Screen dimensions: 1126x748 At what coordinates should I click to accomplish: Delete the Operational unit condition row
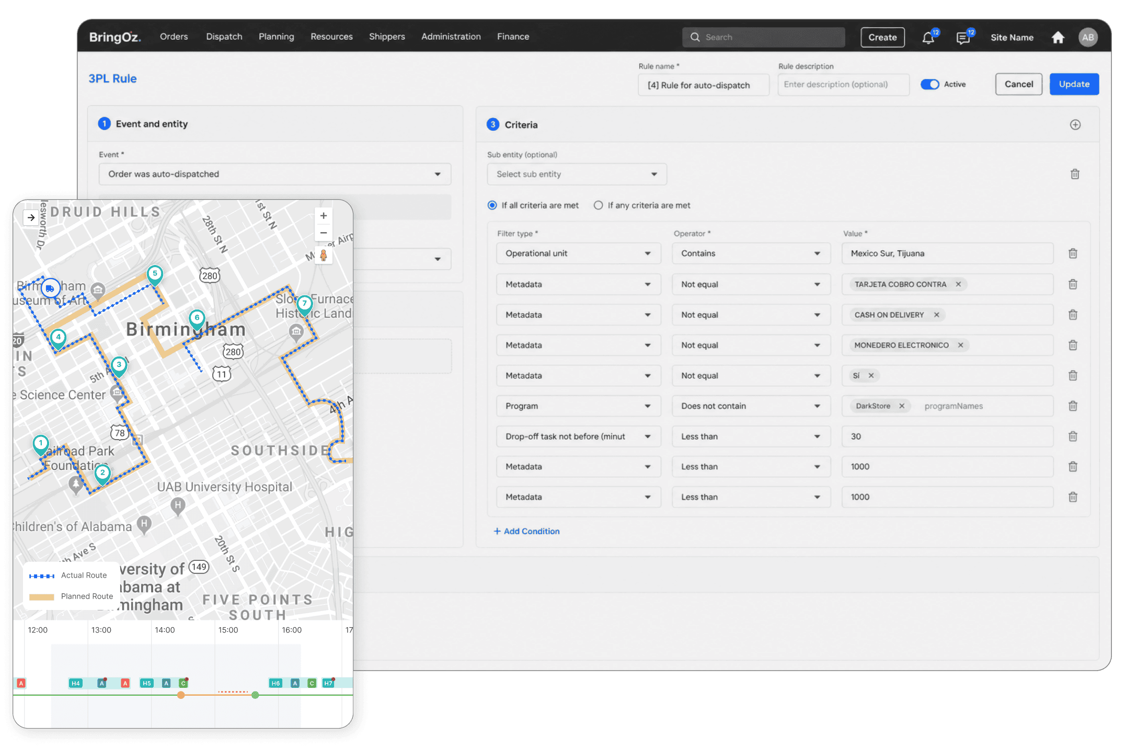coord(1073,254)
